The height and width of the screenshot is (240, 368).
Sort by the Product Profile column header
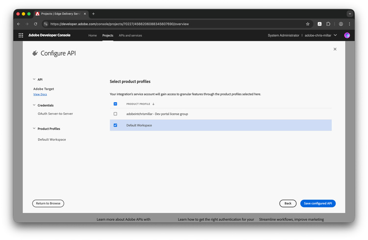click(140, 104)
